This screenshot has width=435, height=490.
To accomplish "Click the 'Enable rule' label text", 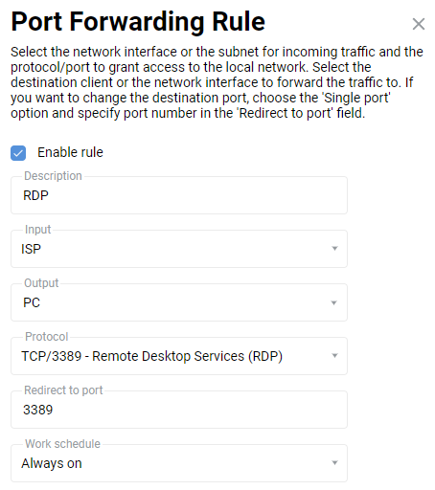I will pos(70,152).
